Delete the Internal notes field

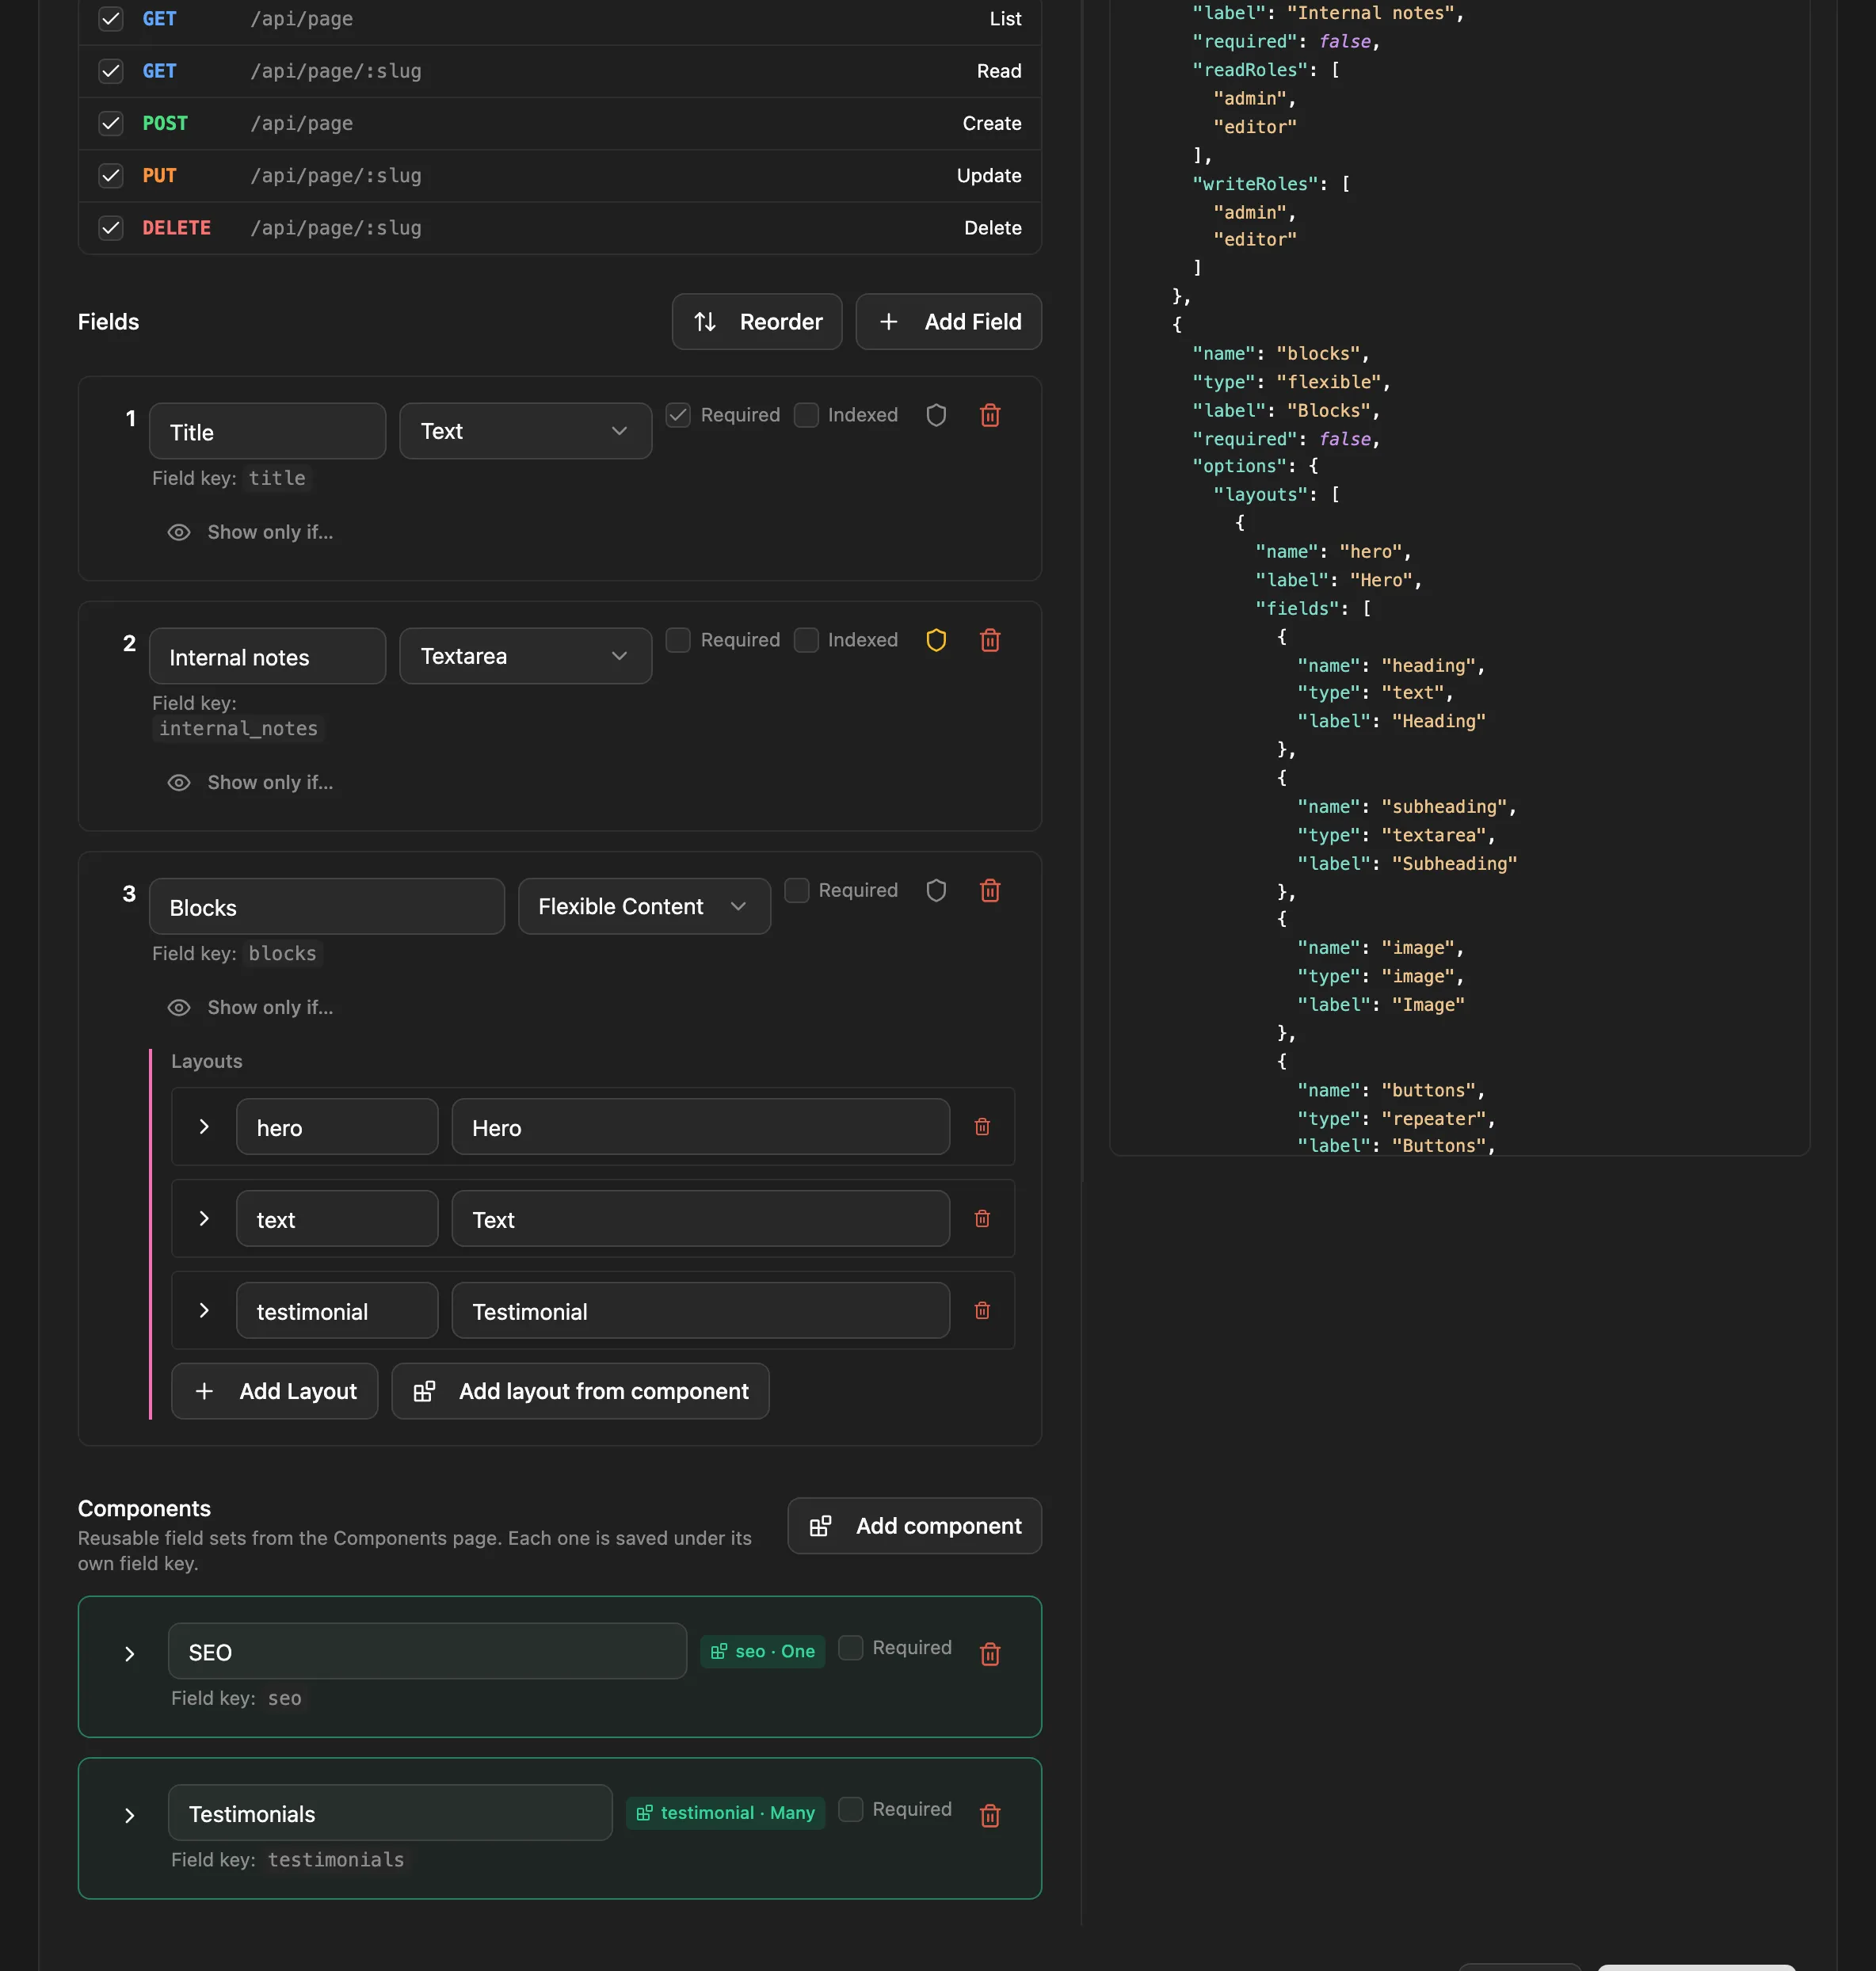(989, 640)
